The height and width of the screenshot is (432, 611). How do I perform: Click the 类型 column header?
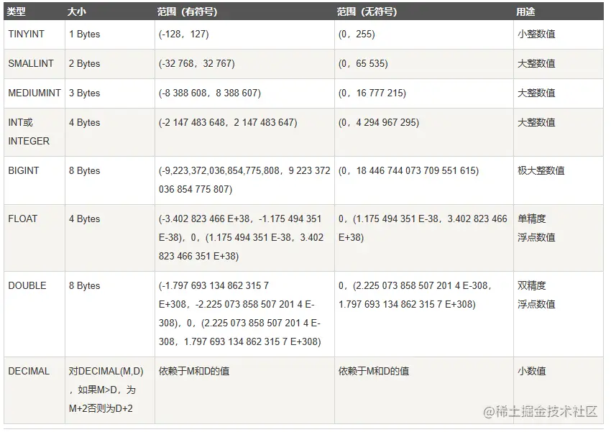click(x=35, y=12)
